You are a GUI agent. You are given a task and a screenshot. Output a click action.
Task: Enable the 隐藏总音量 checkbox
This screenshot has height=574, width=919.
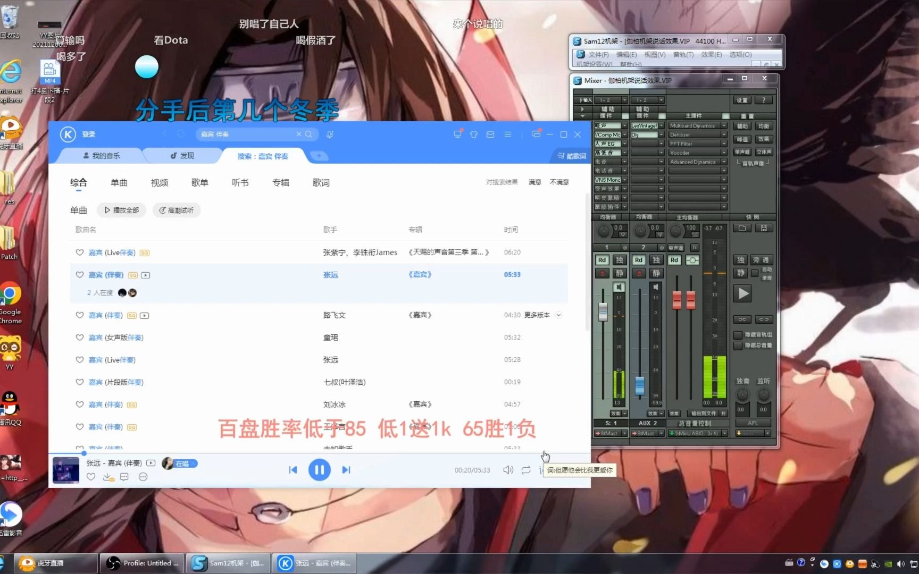pos(738,345)
